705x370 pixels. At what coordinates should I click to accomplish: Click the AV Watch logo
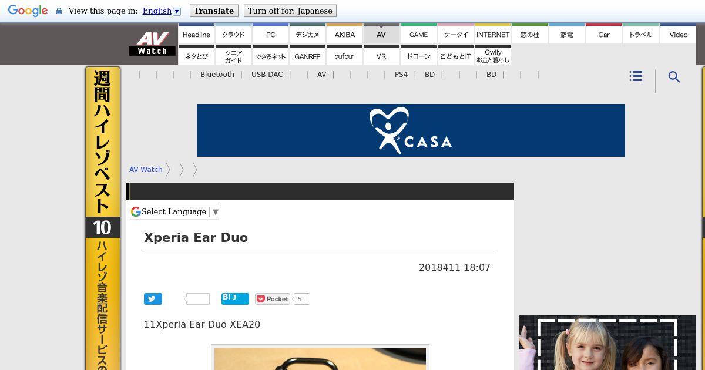[x=152, y=44]
